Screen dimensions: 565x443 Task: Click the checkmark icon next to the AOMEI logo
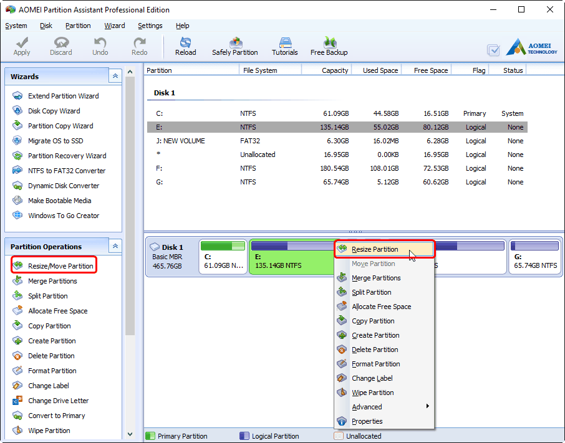tap(493, 50)
